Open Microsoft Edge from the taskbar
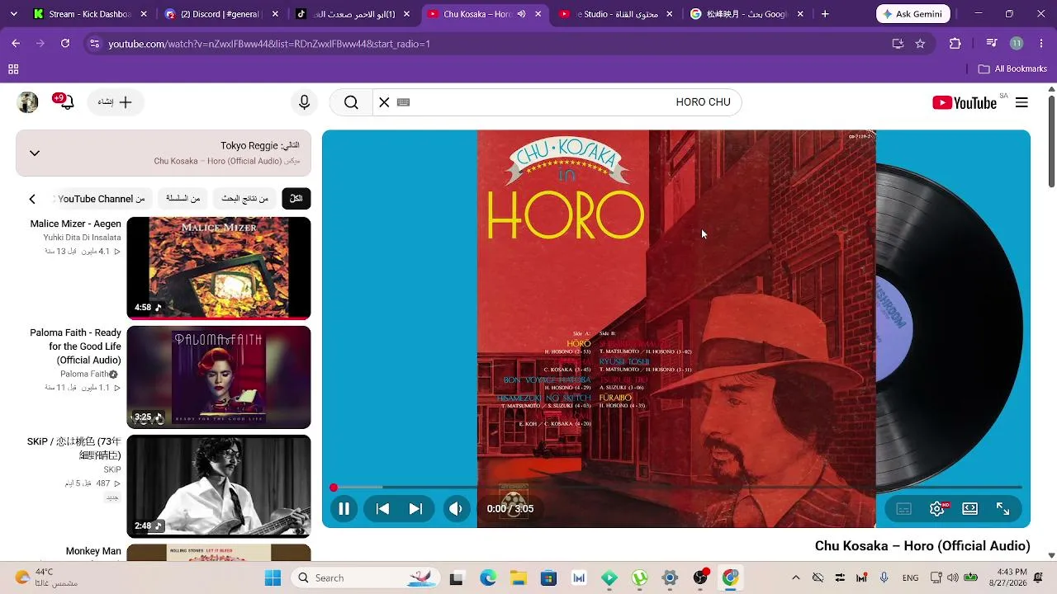Screen dimensions: 1057x594 (x=488, y=577)
